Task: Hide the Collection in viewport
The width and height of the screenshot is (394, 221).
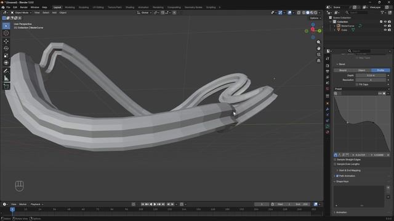Action: [385, 22]
